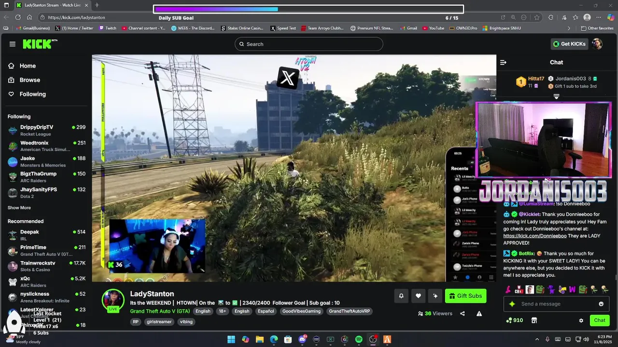Click the heart follow icon
Viewport: 618px width, 347px height.
click(418, 296)
